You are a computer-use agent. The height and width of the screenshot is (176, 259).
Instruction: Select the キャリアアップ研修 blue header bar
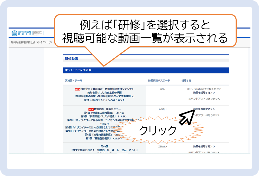[x=146, y=70]
